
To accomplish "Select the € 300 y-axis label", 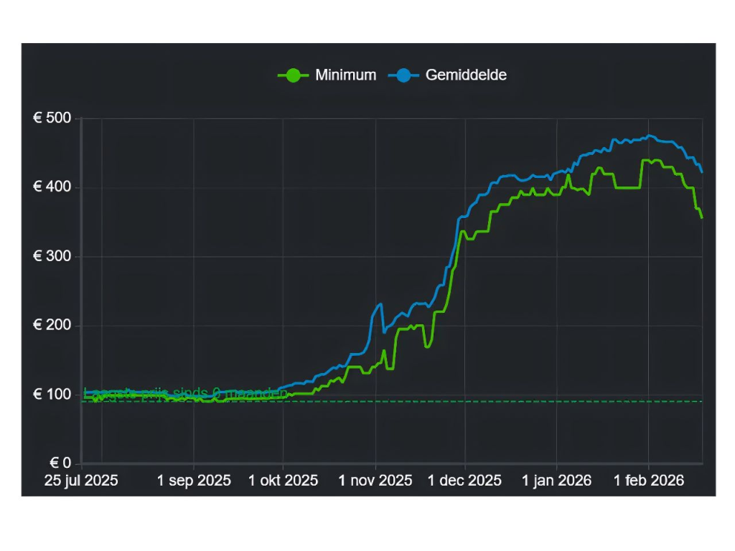I will point(52,257).
